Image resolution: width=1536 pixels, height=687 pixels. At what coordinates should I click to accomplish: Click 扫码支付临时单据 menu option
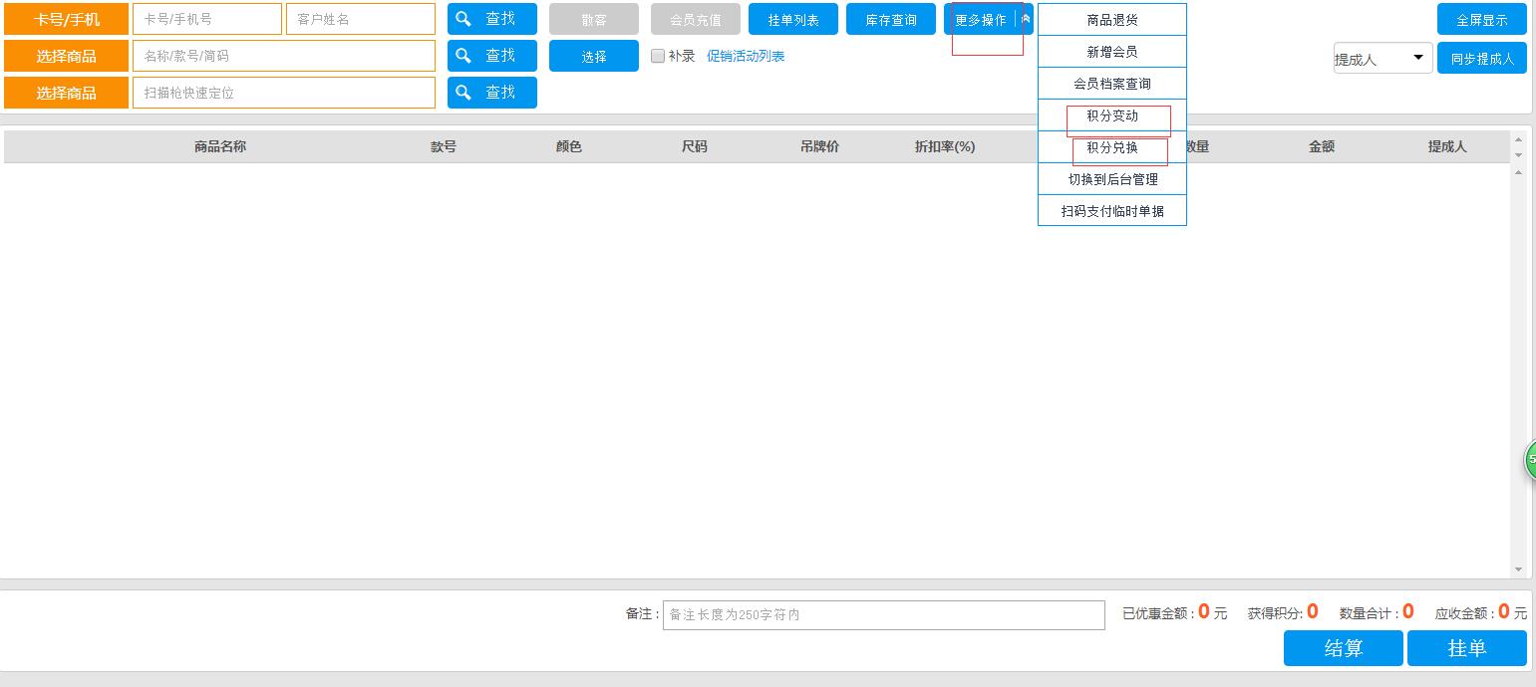point(1111,210)
